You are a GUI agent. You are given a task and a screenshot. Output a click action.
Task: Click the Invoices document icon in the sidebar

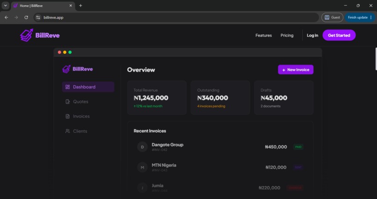[67, 116]
